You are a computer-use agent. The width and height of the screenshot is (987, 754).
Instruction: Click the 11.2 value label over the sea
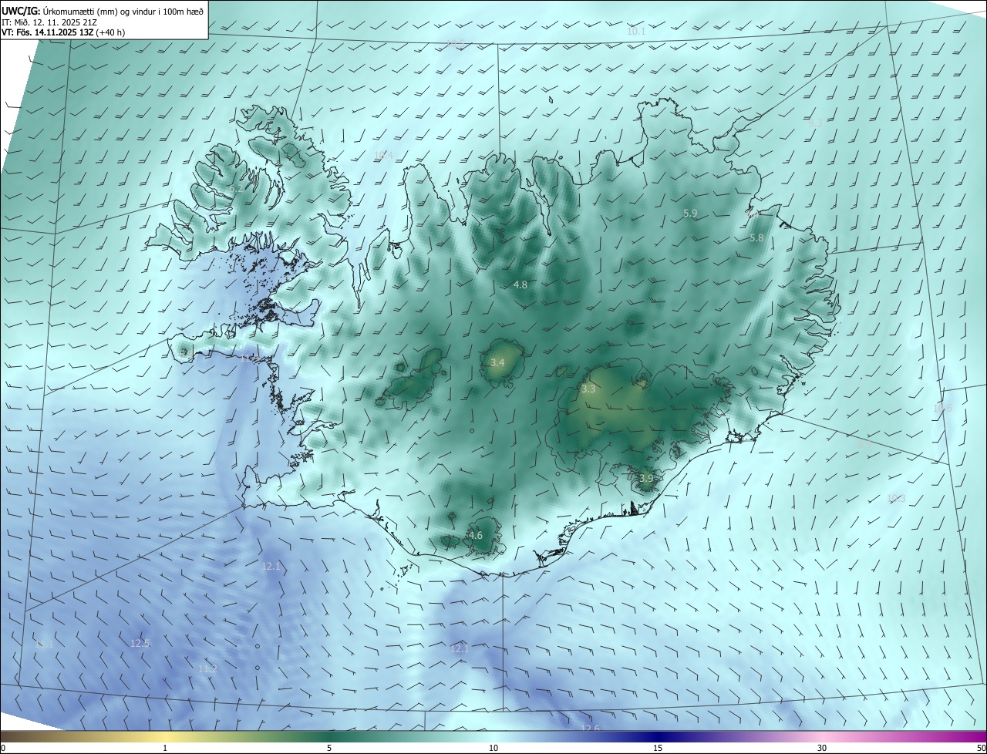click(x=207, y=668)
